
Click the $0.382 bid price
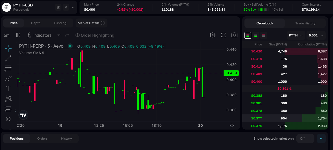click(x=257, y=96)
